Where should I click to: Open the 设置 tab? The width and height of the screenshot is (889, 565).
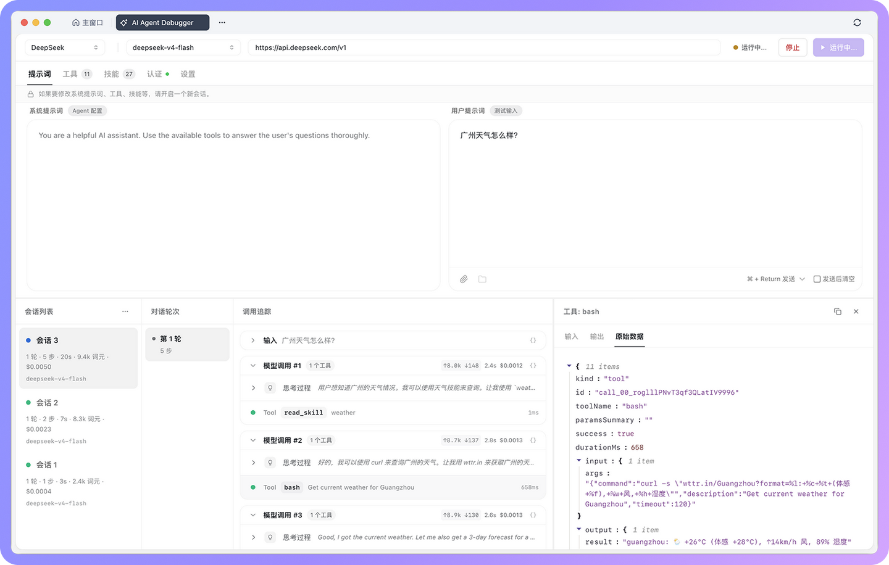pos(188,74)
